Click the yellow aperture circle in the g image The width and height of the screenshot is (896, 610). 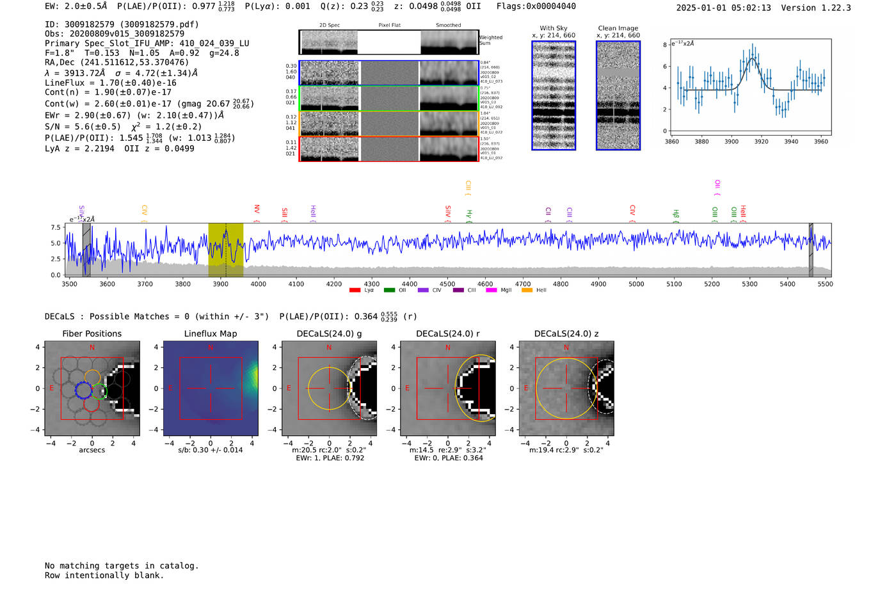[x=329, y=389]
